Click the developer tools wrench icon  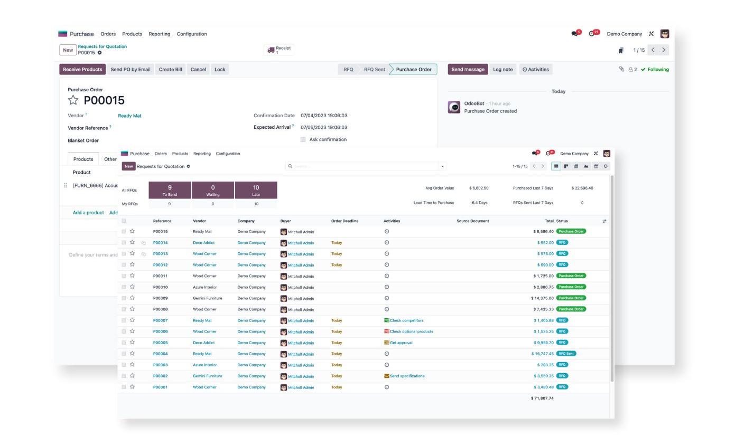click(651, 34)
